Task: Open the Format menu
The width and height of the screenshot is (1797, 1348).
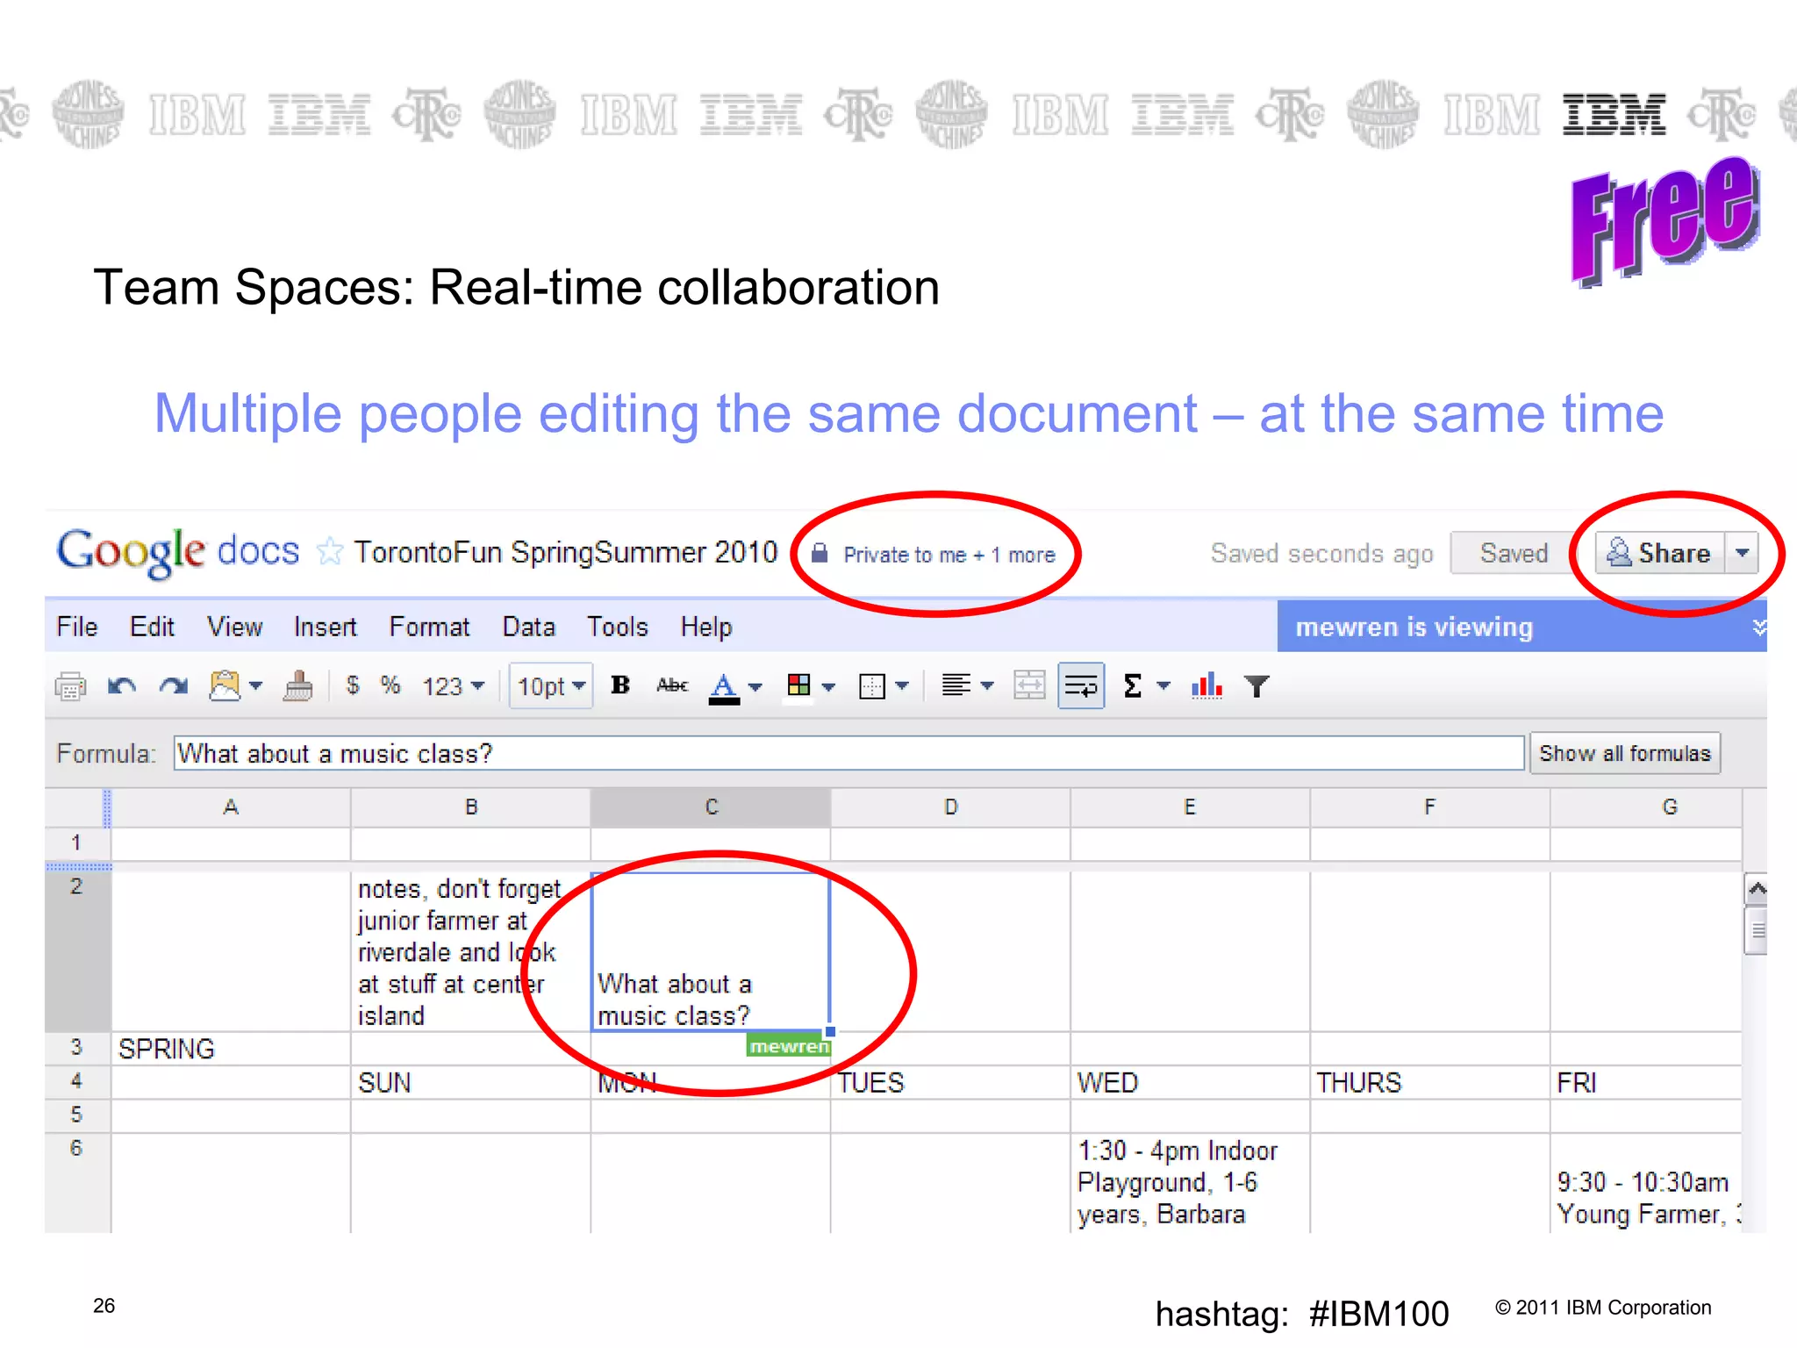Action: click(x=429, y=627)
